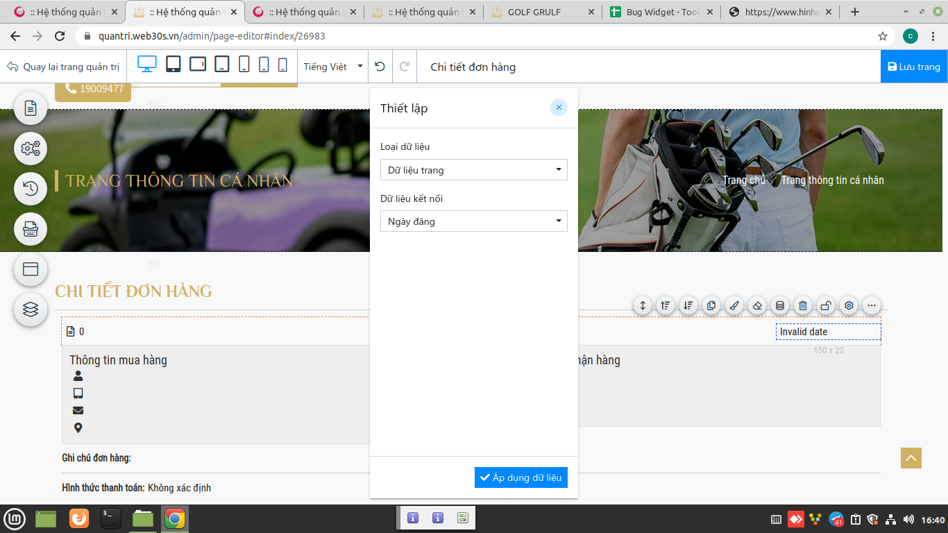948x533 pixels.
Task: Open the Linux Mint start menu
Action: (x=15, y=519)
